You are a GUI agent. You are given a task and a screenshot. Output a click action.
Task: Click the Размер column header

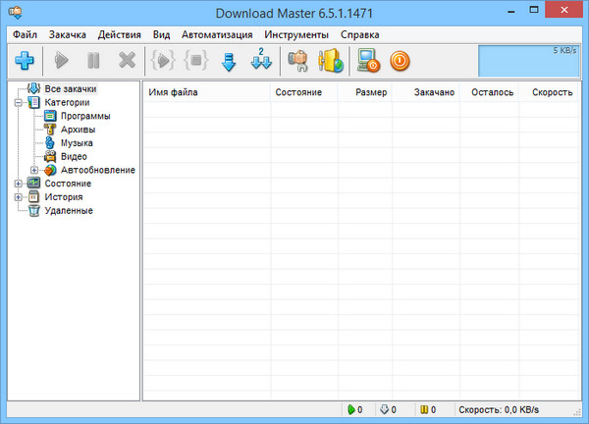pyautogui.click(x=371, y=92)
